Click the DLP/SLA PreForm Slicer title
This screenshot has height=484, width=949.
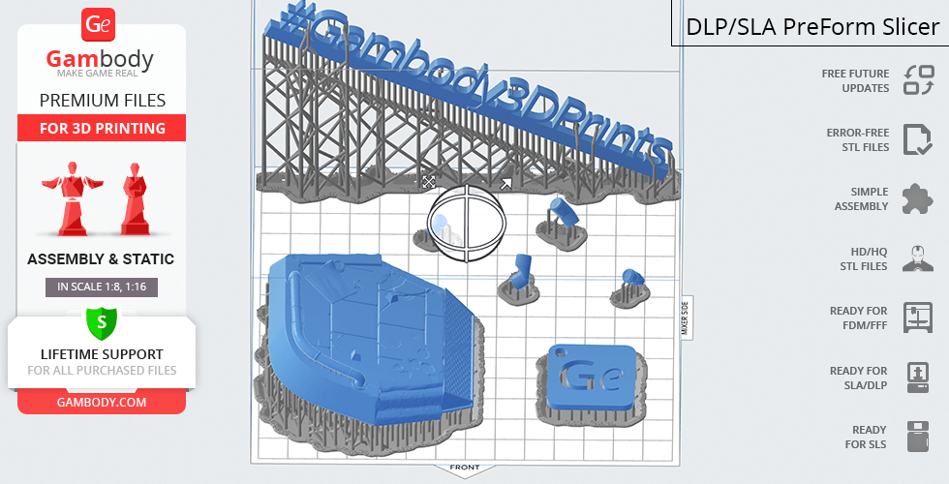click(811, 26)
